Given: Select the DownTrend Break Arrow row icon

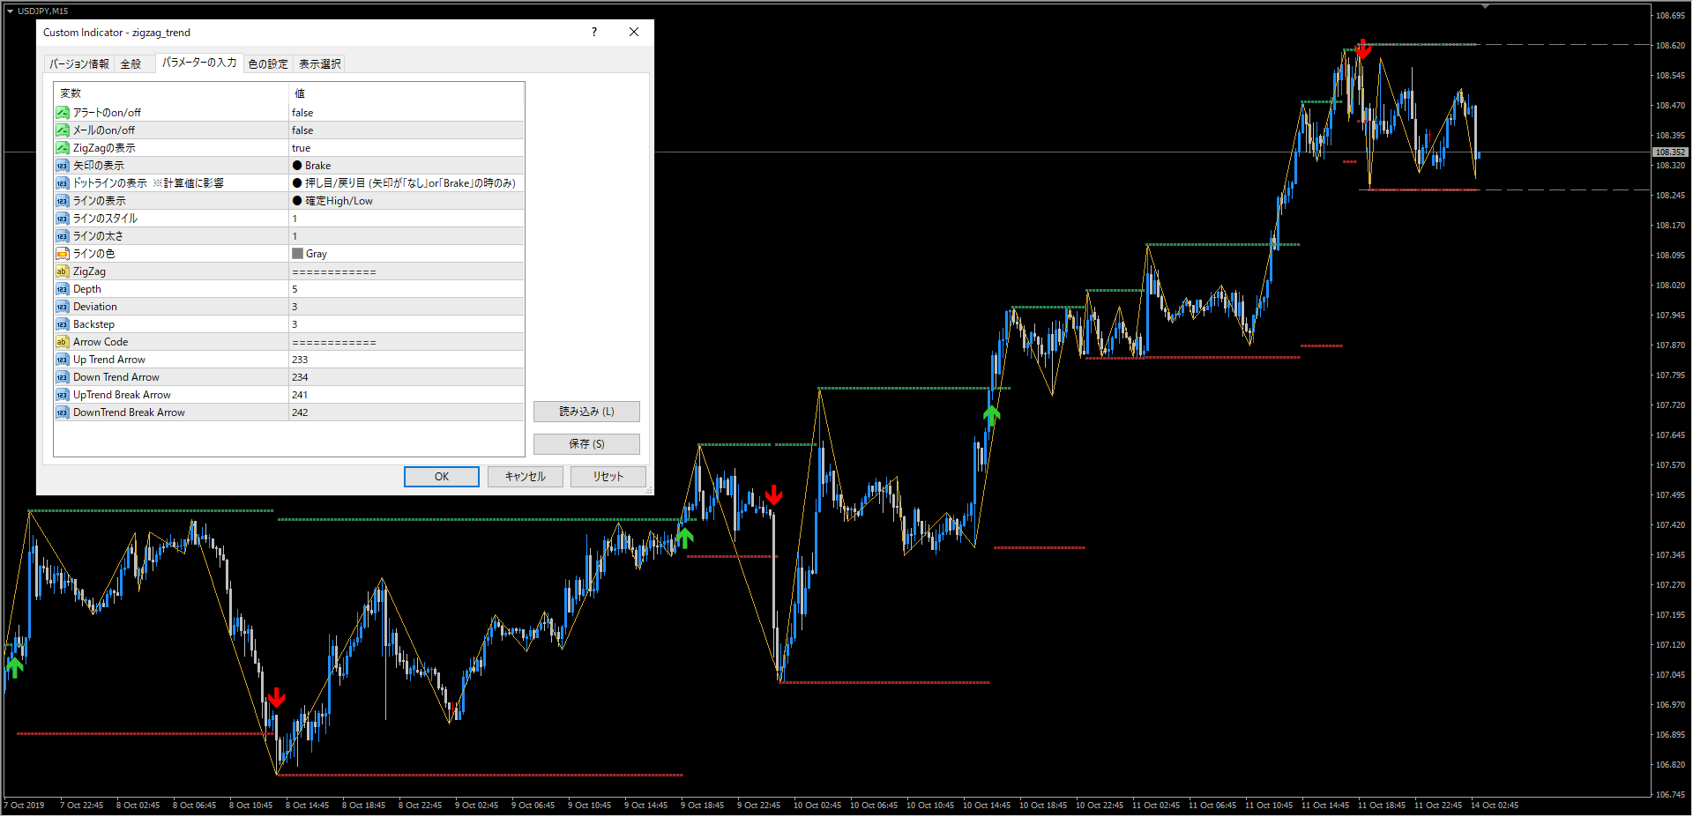Looking at the screenshot, I should 63,412.
